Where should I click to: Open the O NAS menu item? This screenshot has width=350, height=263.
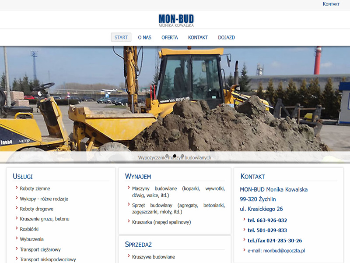(144, 37)
